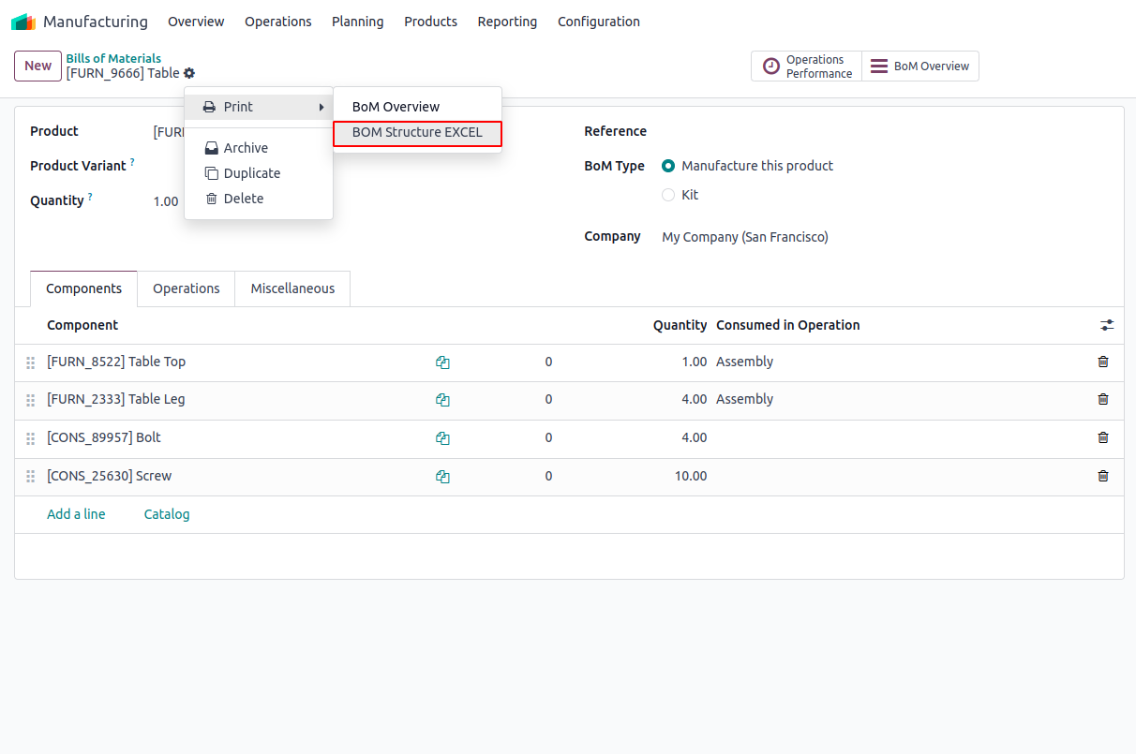Image resolution: width=1136 pixels, height=754 pixels.
Task: Click the gear icon beside Table title
Action: (189, 73)
